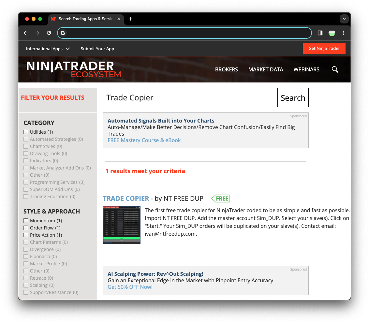Open the MARKET DATA menu item
369x324 pixels.
coord(266,70)
